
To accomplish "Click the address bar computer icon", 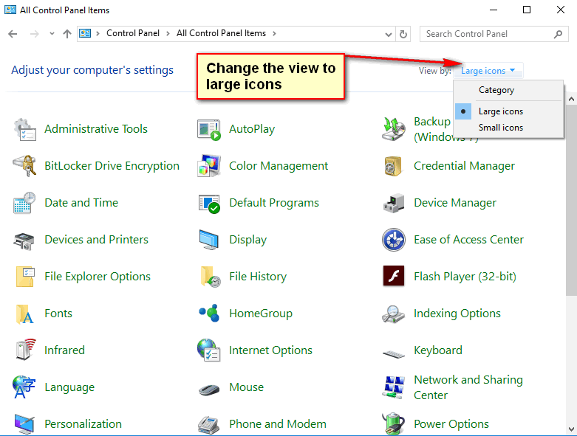I will pyautogui.click(x=85, y=34).
